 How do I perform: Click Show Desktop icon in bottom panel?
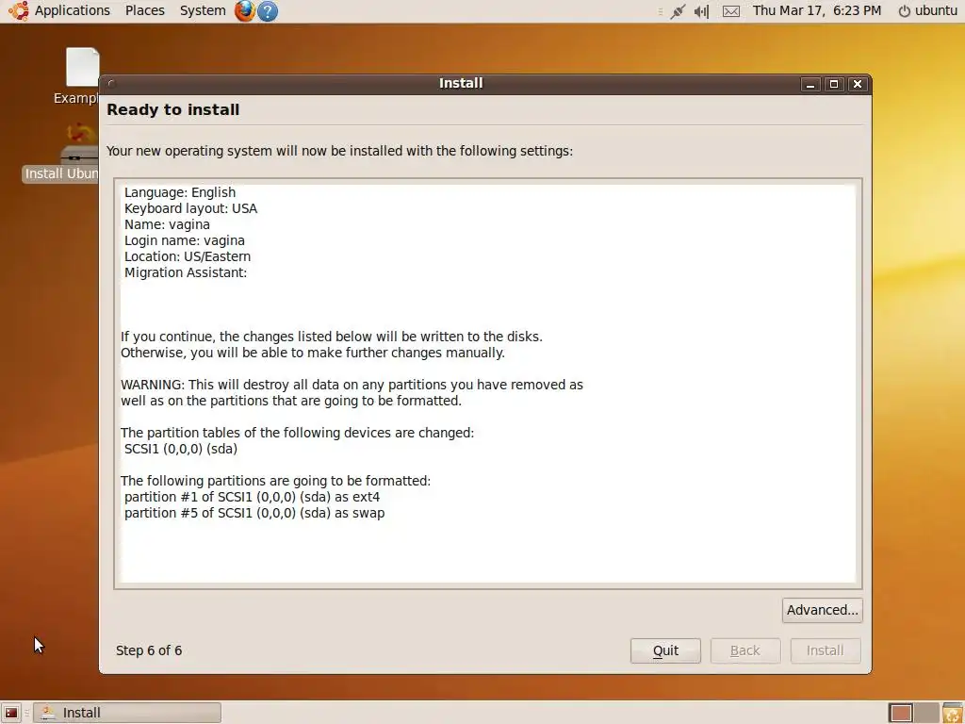11,713
